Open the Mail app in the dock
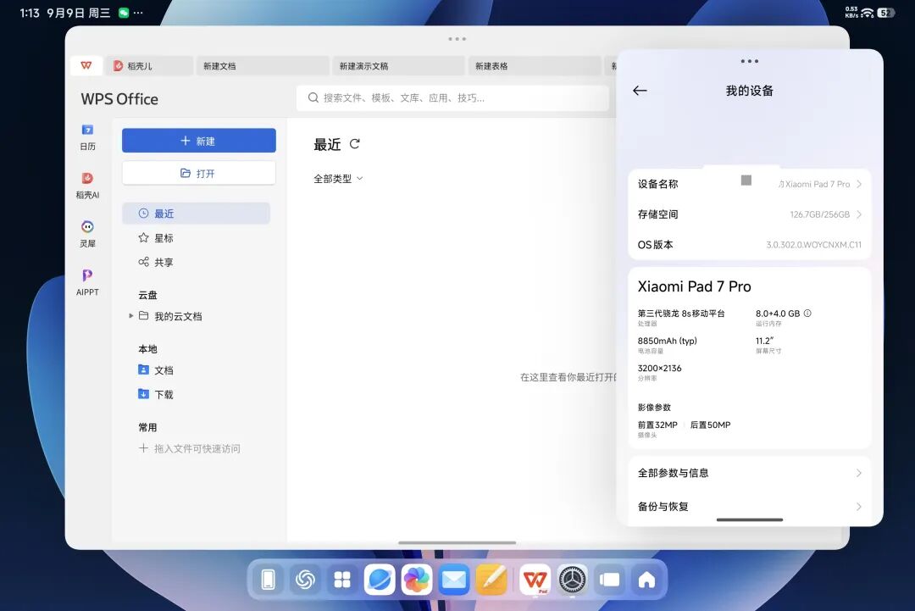The height and width of the screenshot is (611, 915). [454, 580]
